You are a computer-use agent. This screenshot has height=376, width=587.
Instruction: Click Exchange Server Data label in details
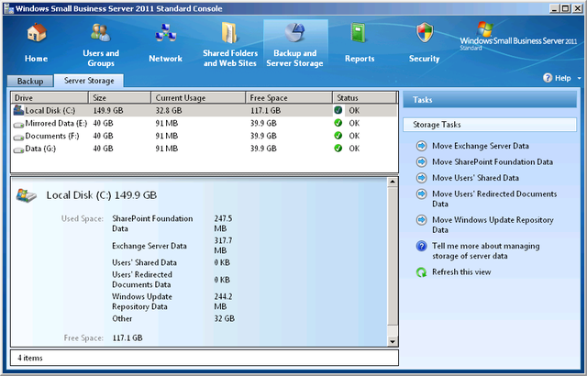coord(149,246)
